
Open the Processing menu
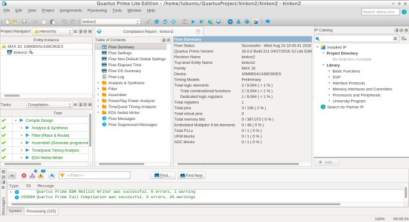point(97,10)
